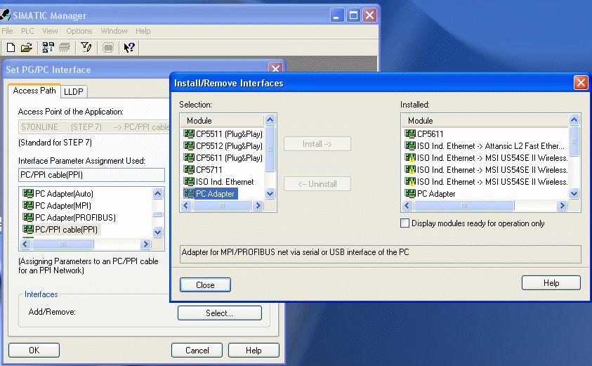Click Installed list scroll right arrow
The height and width of the screenshot is (366, 592).
(x=563, y=205)
